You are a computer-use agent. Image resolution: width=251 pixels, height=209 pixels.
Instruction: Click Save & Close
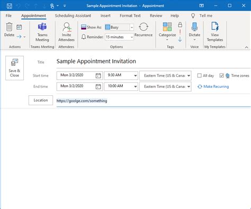click(x=14, y=68)
